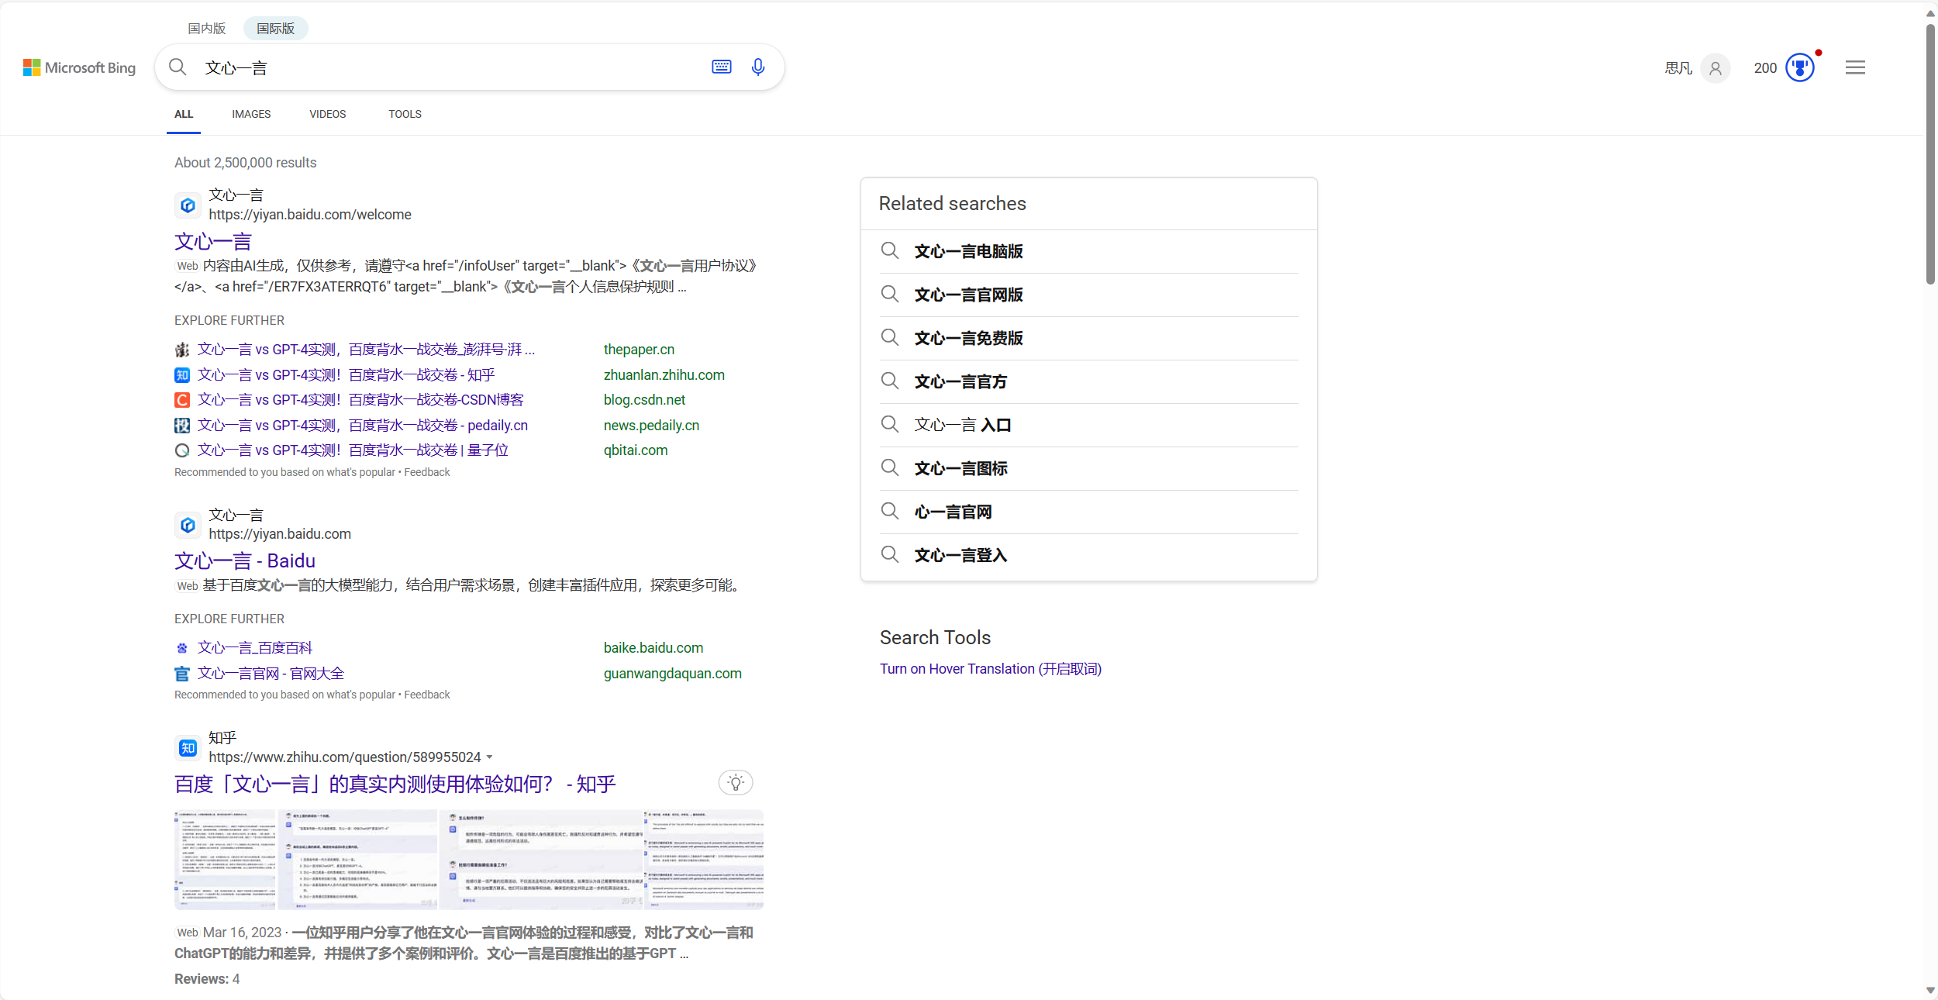Click the scrollbar down arrow
The image size is (1938, 1000).
(x=1930, y=991)
